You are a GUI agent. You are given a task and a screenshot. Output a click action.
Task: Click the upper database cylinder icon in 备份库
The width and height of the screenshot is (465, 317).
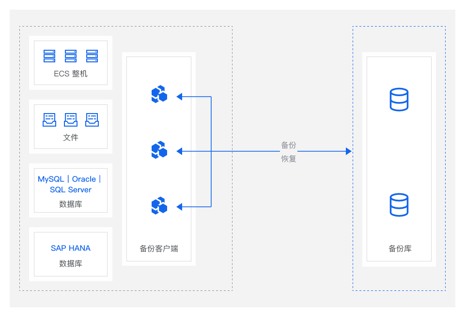pyautogui.click(x=399, y=100)
